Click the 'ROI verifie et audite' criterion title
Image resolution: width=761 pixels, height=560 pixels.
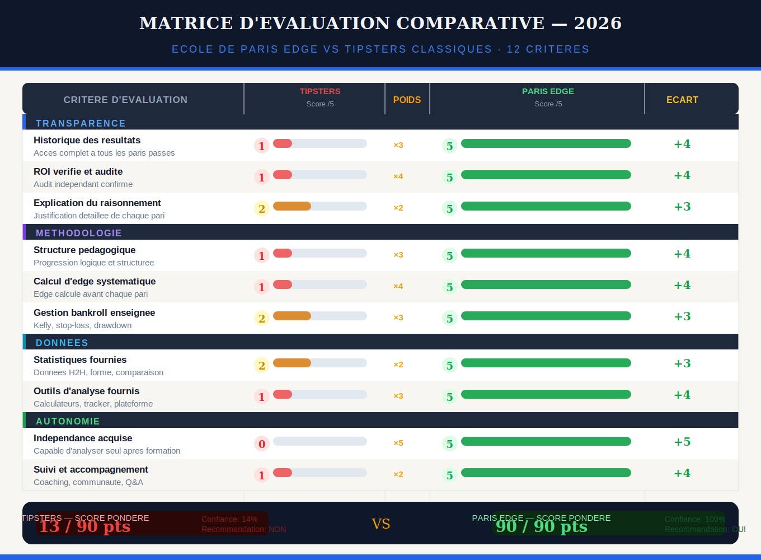(x=78, y=171)
